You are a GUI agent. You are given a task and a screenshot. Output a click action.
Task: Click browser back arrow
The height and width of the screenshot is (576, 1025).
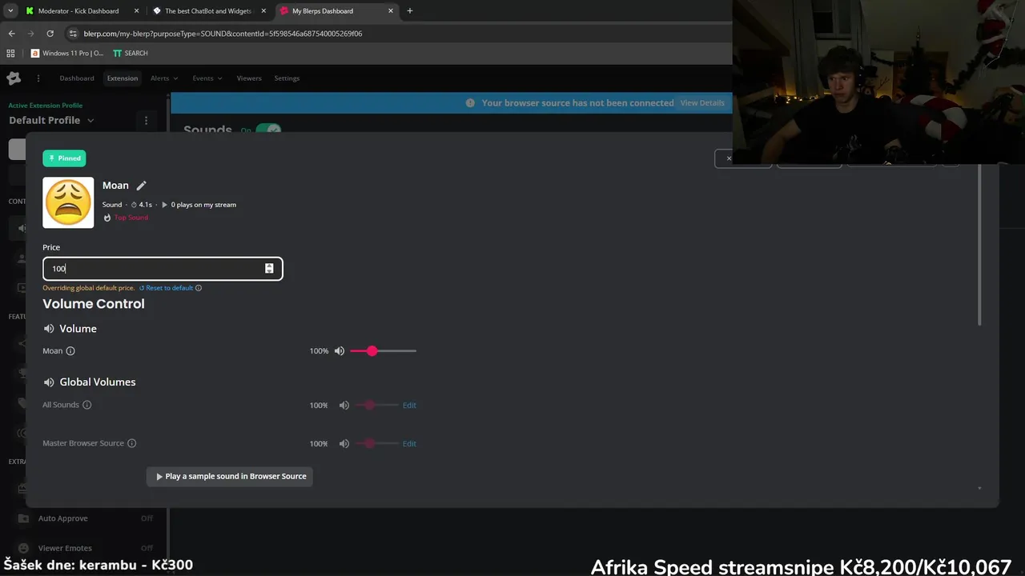pyautogui.click(x=11, y=34)
